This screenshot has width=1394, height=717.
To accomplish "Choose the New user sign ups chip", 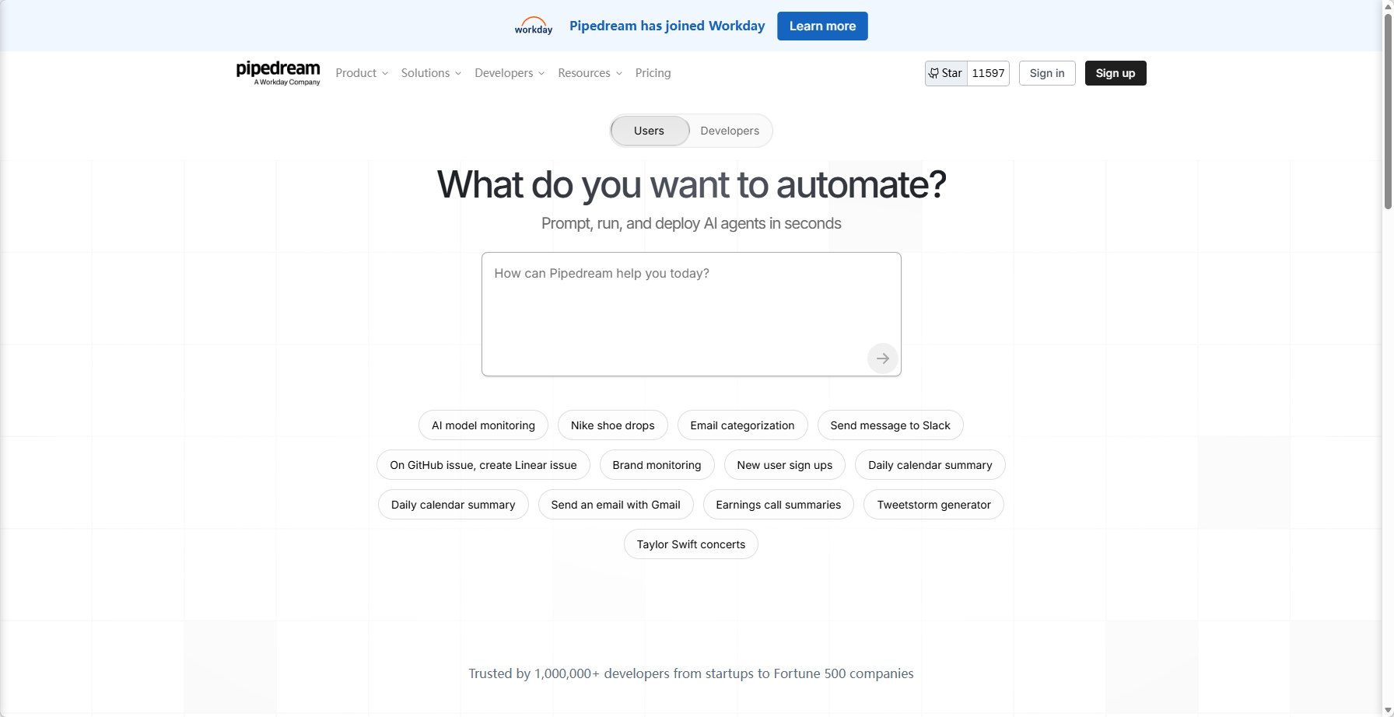I will click(785, 465).
